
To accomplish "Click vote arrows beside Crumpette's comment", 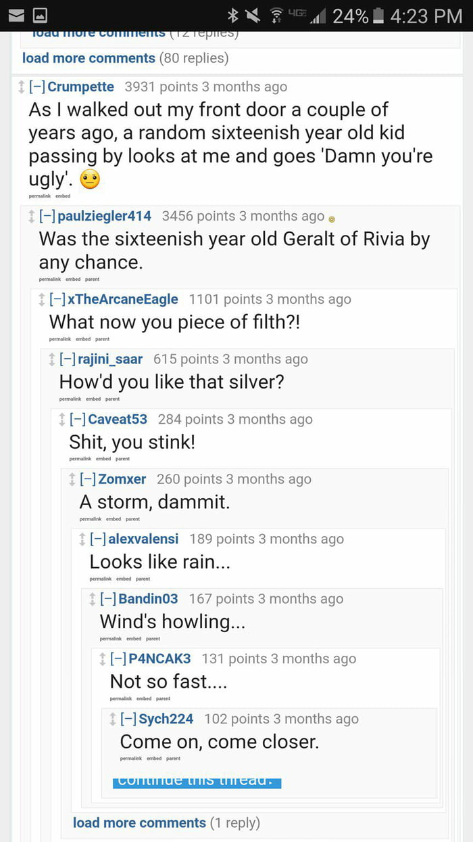I will [x=21, y=87].
